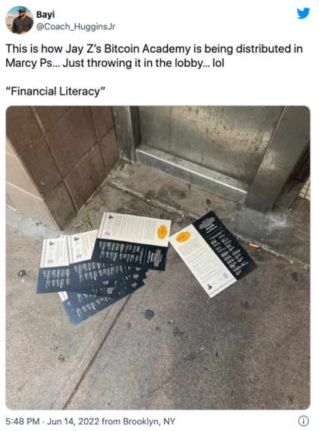Screen dimensions: 319x431
Task: Click the cigarette butt on the ground
Action: pos(254,246)
